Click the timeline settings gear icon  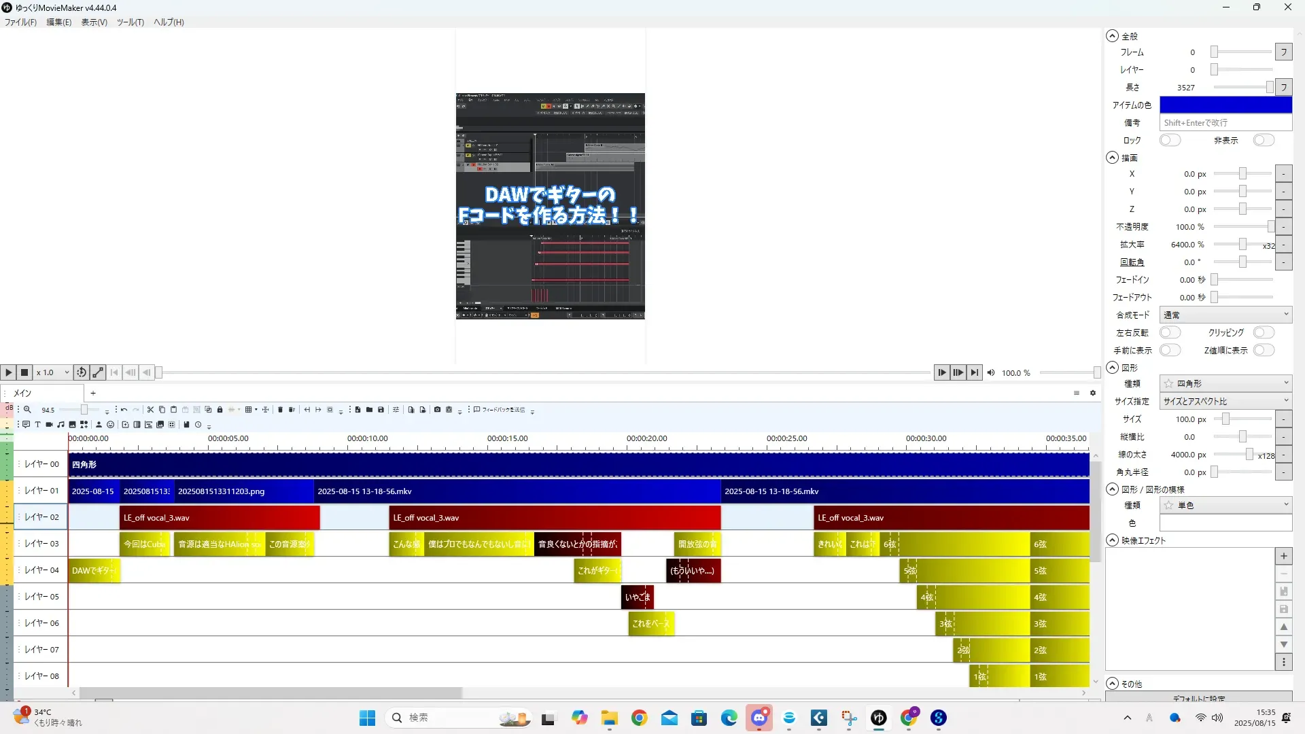(x=1093, y=393)
